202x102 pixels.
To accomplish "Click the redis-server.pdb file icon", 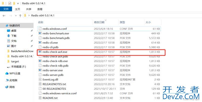I will point(40,75).
